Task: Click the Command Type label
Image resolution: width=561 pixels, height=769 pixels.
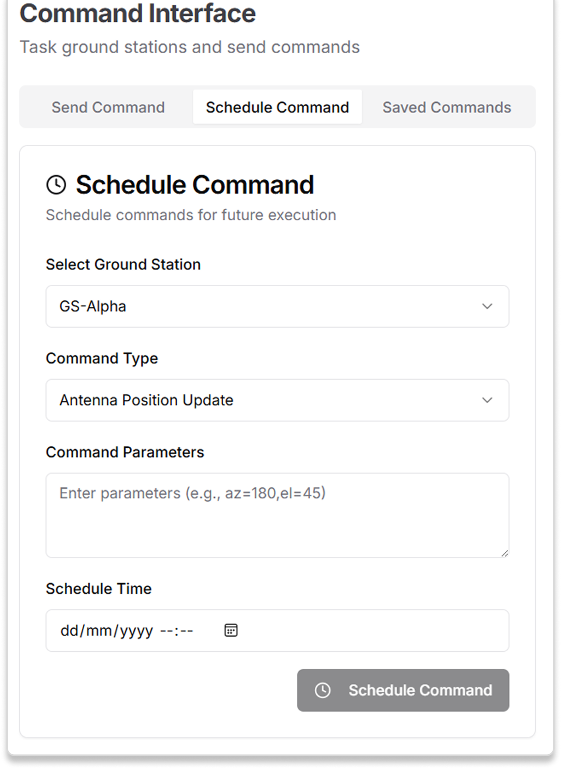Action: [x=102, y=358]
